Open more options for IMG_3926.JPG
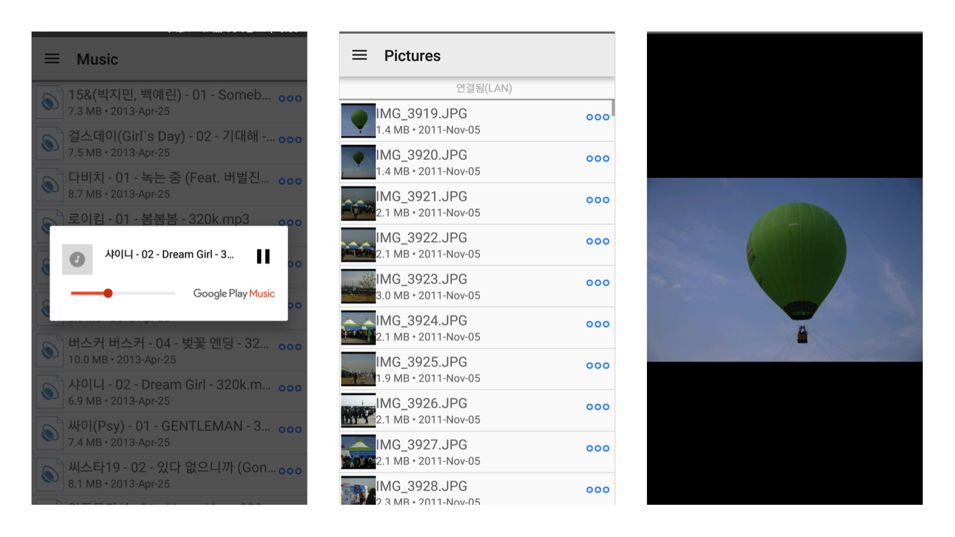 597,407
